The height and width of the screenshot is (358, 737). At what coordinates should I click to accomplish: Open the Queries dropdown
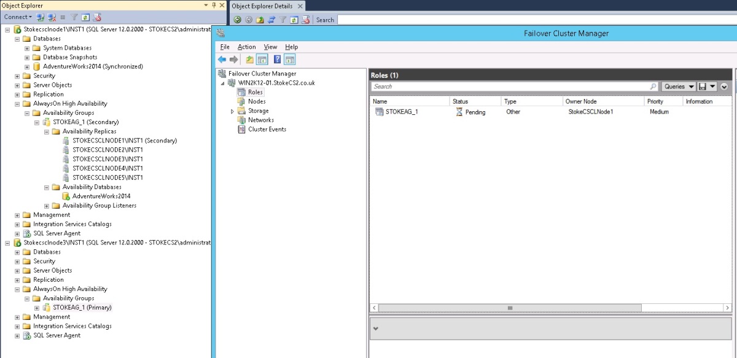click(678, 87)
